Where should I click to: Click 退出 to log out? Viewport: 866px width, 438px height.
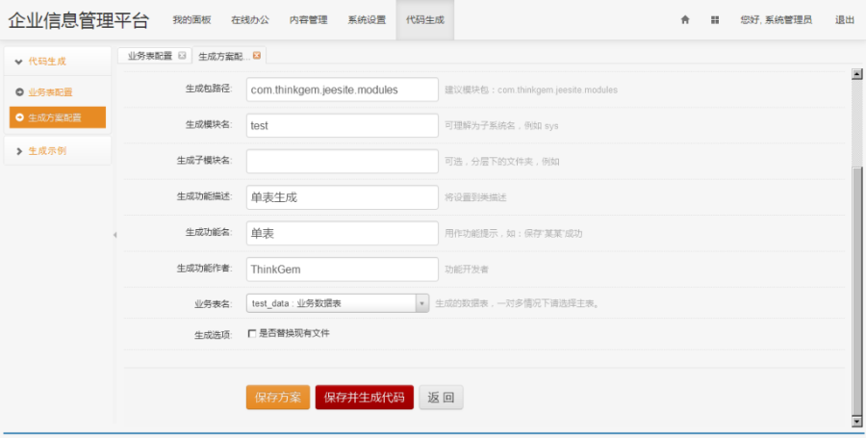click(845, 20)
